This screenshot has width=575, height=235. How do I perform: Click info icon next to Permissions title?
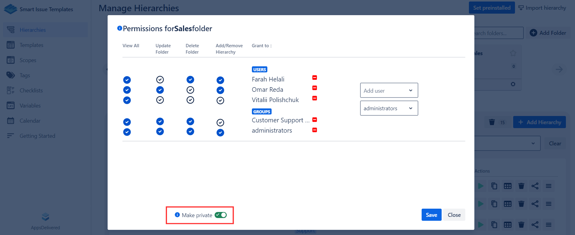tap(120, 28)
